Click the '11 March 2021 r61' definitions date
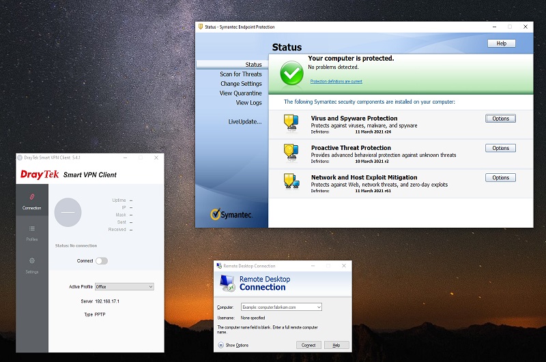 373,191
